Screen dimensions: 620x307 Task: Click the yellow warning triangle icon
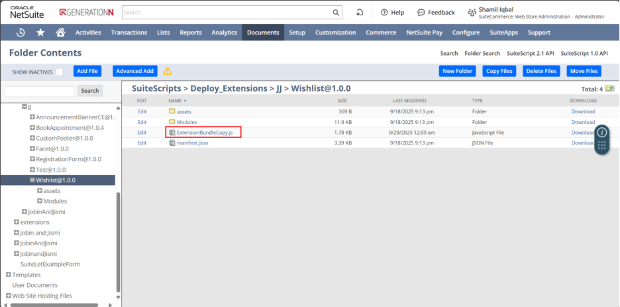click(168, 71)
